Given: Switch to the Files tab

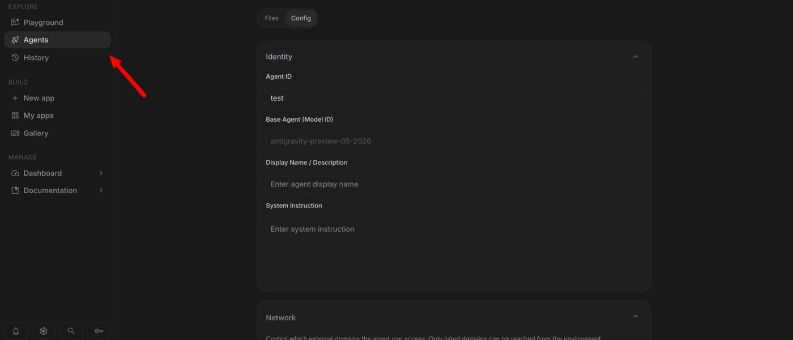Looking at the screenshot, I should click(x=272, y=18).
